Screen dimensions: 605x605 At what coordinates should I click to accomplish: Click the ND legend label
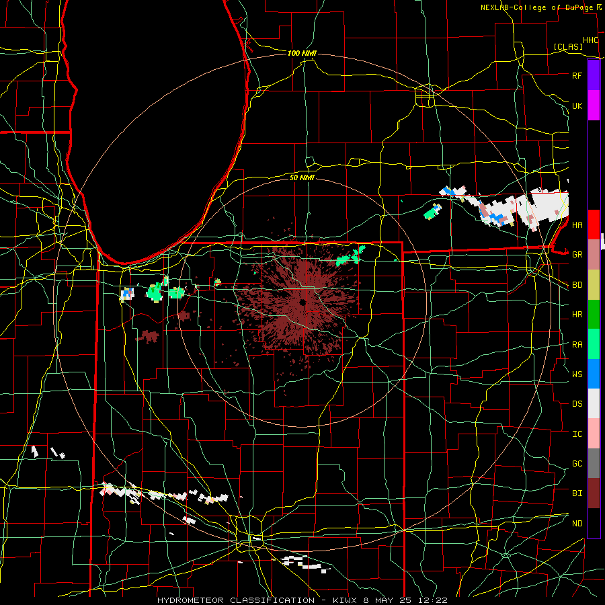coord(577,523)
